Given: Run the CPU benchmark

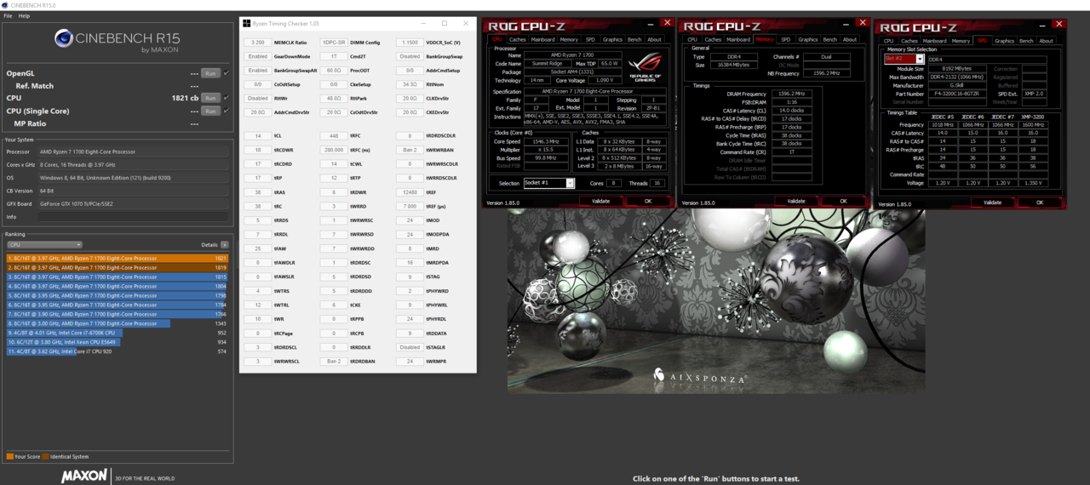Looking at the screenshot, I should click(210, 98).
